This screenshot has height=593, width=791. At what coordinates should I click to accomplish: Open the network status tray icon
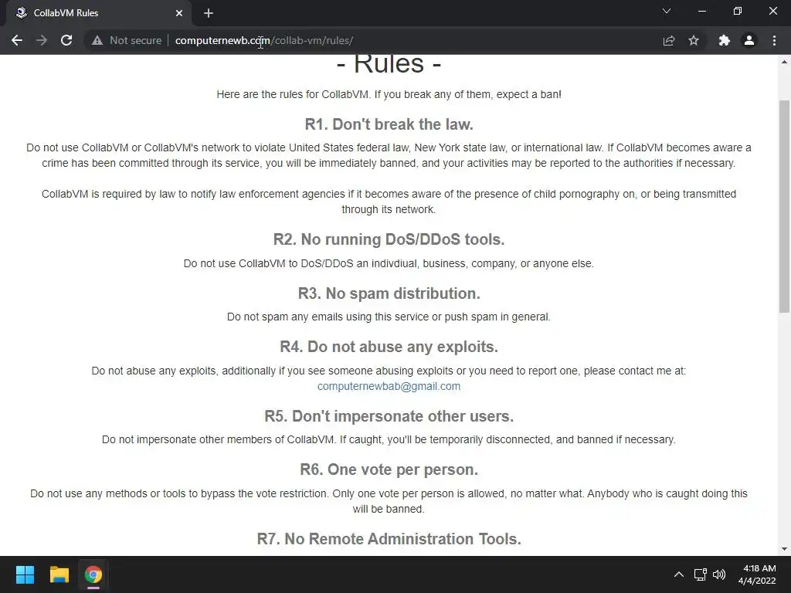pos(700,574)
